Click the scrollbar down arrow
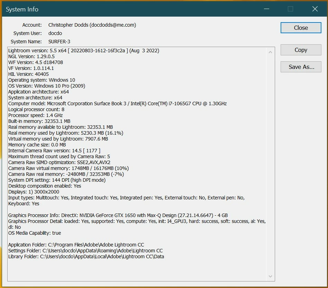This screenshot has width=328, height=288. (270, 276)
